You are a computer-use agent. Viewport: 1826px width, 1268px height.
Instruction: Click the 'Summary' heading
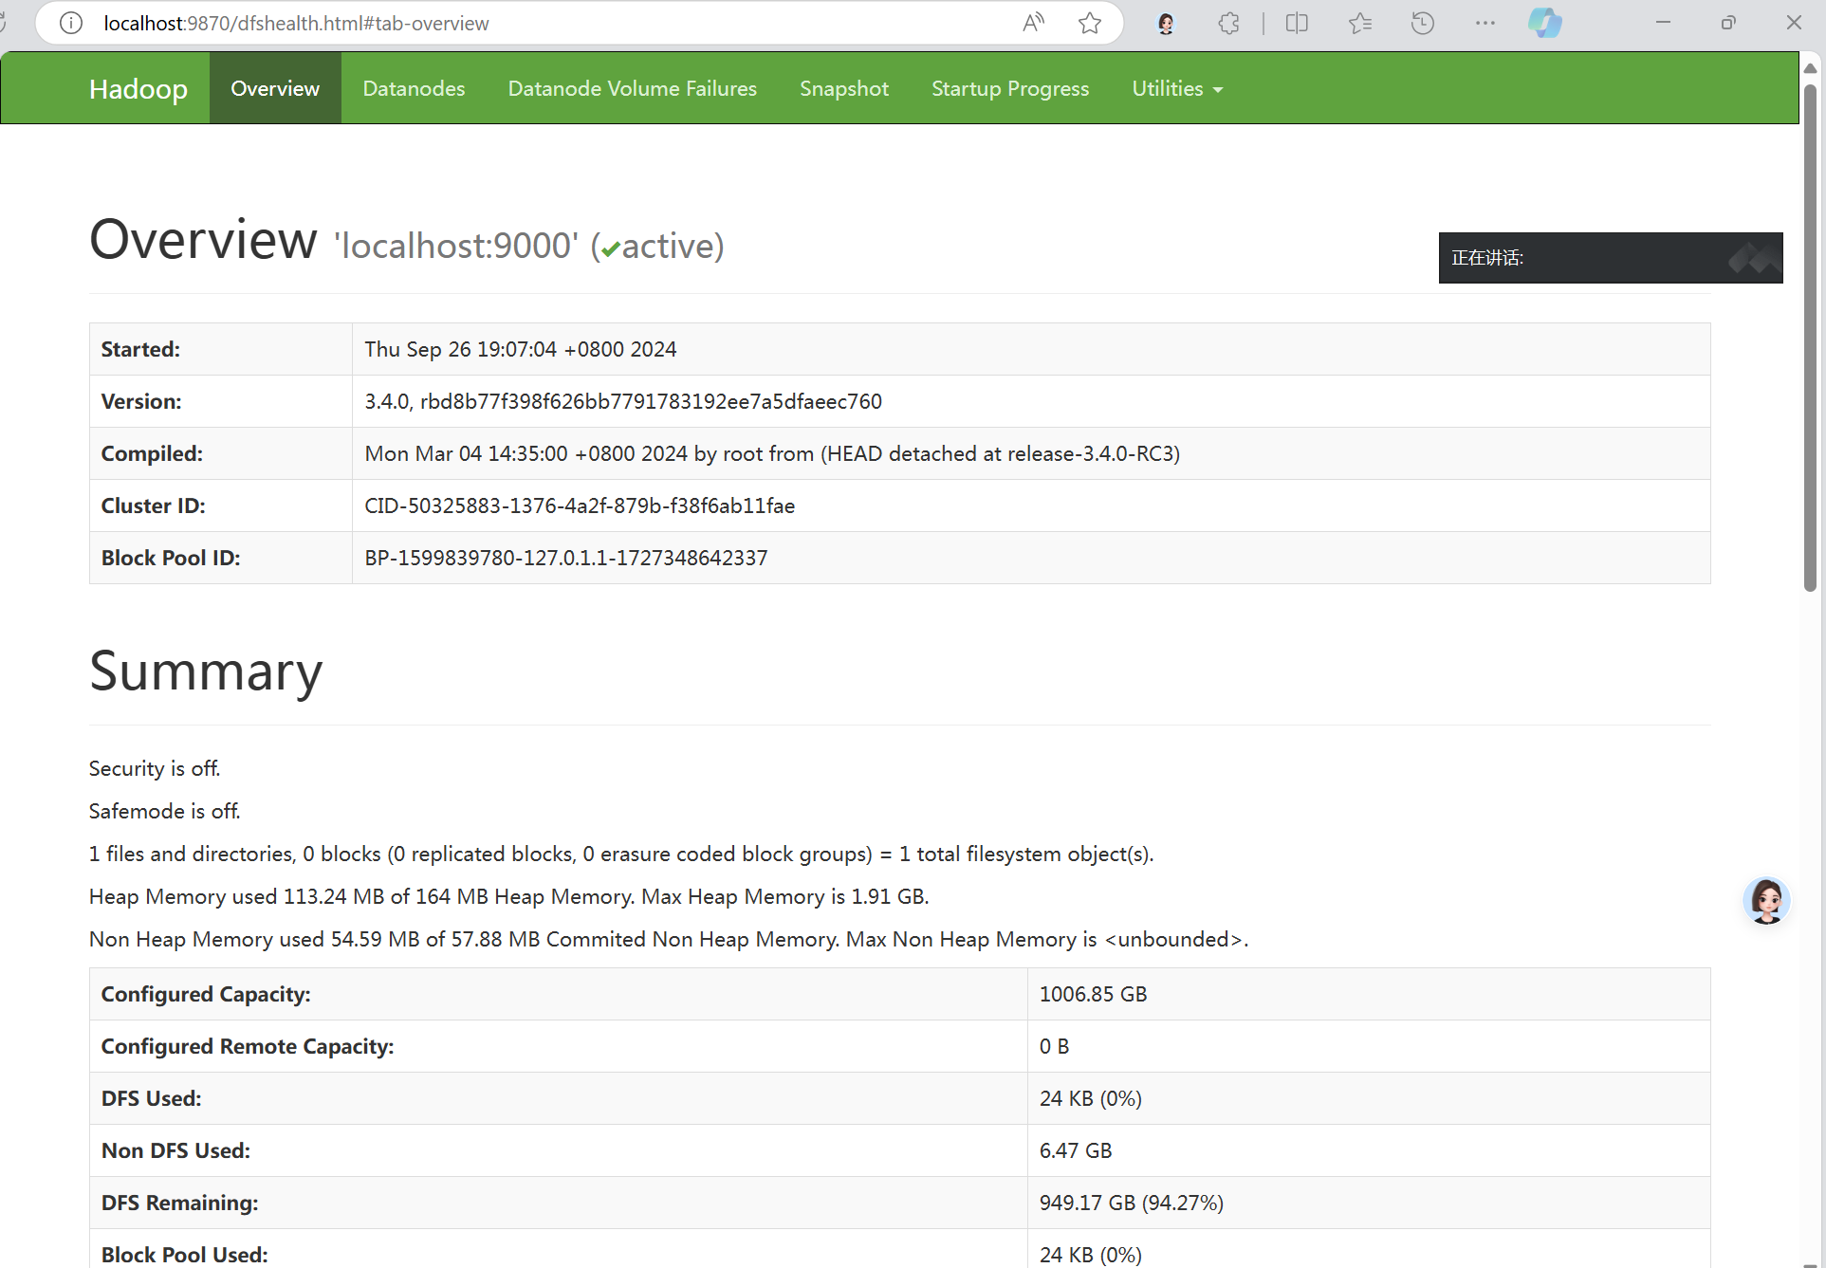[x=206, y=671]
